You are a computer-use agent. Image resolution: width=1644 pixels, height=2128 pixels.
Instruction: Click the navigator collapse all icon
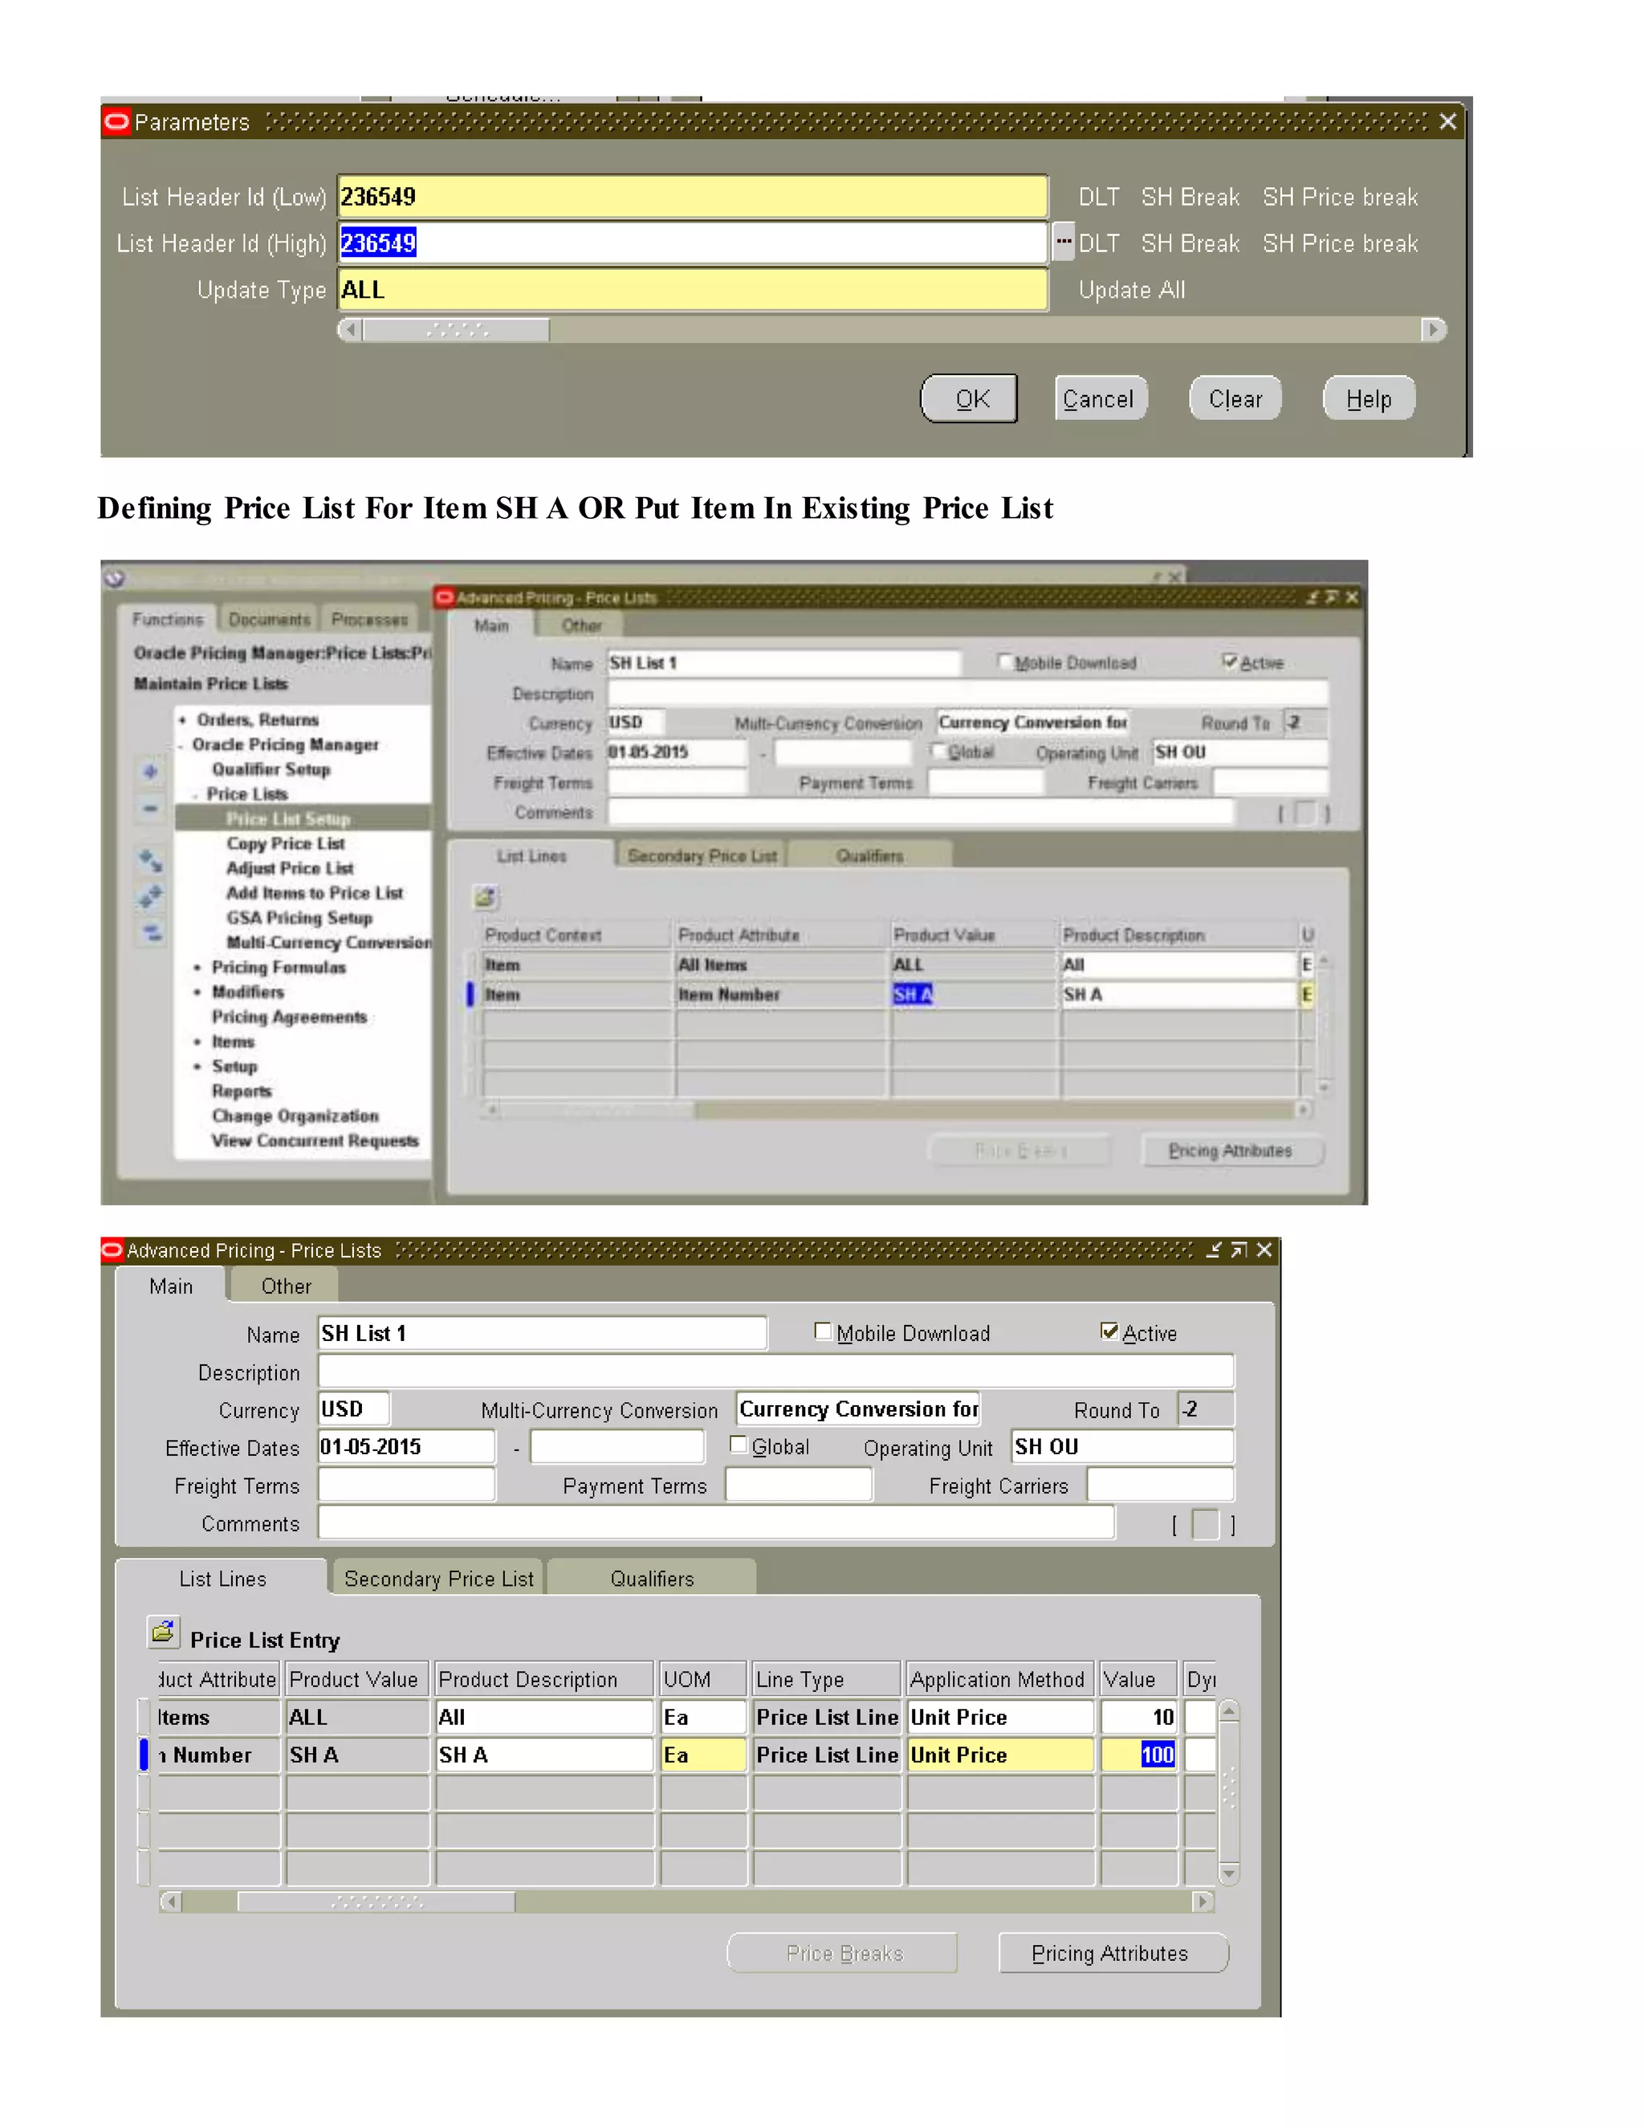[151, 933]
